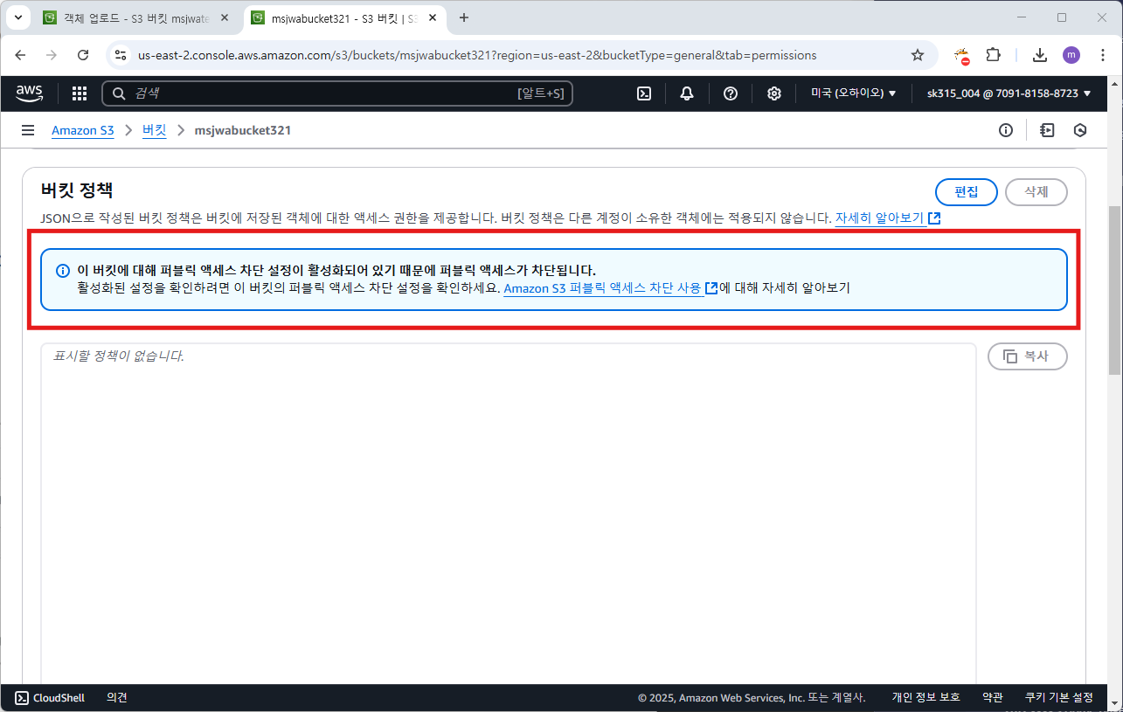Click the browser address bar URL
Image resolution: width=1123 pixels, height=712 pixels.
tap(477, 55)
